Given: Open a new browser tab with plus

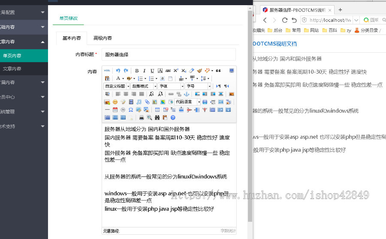Looking at the screenshot, I should coord(340,10).
